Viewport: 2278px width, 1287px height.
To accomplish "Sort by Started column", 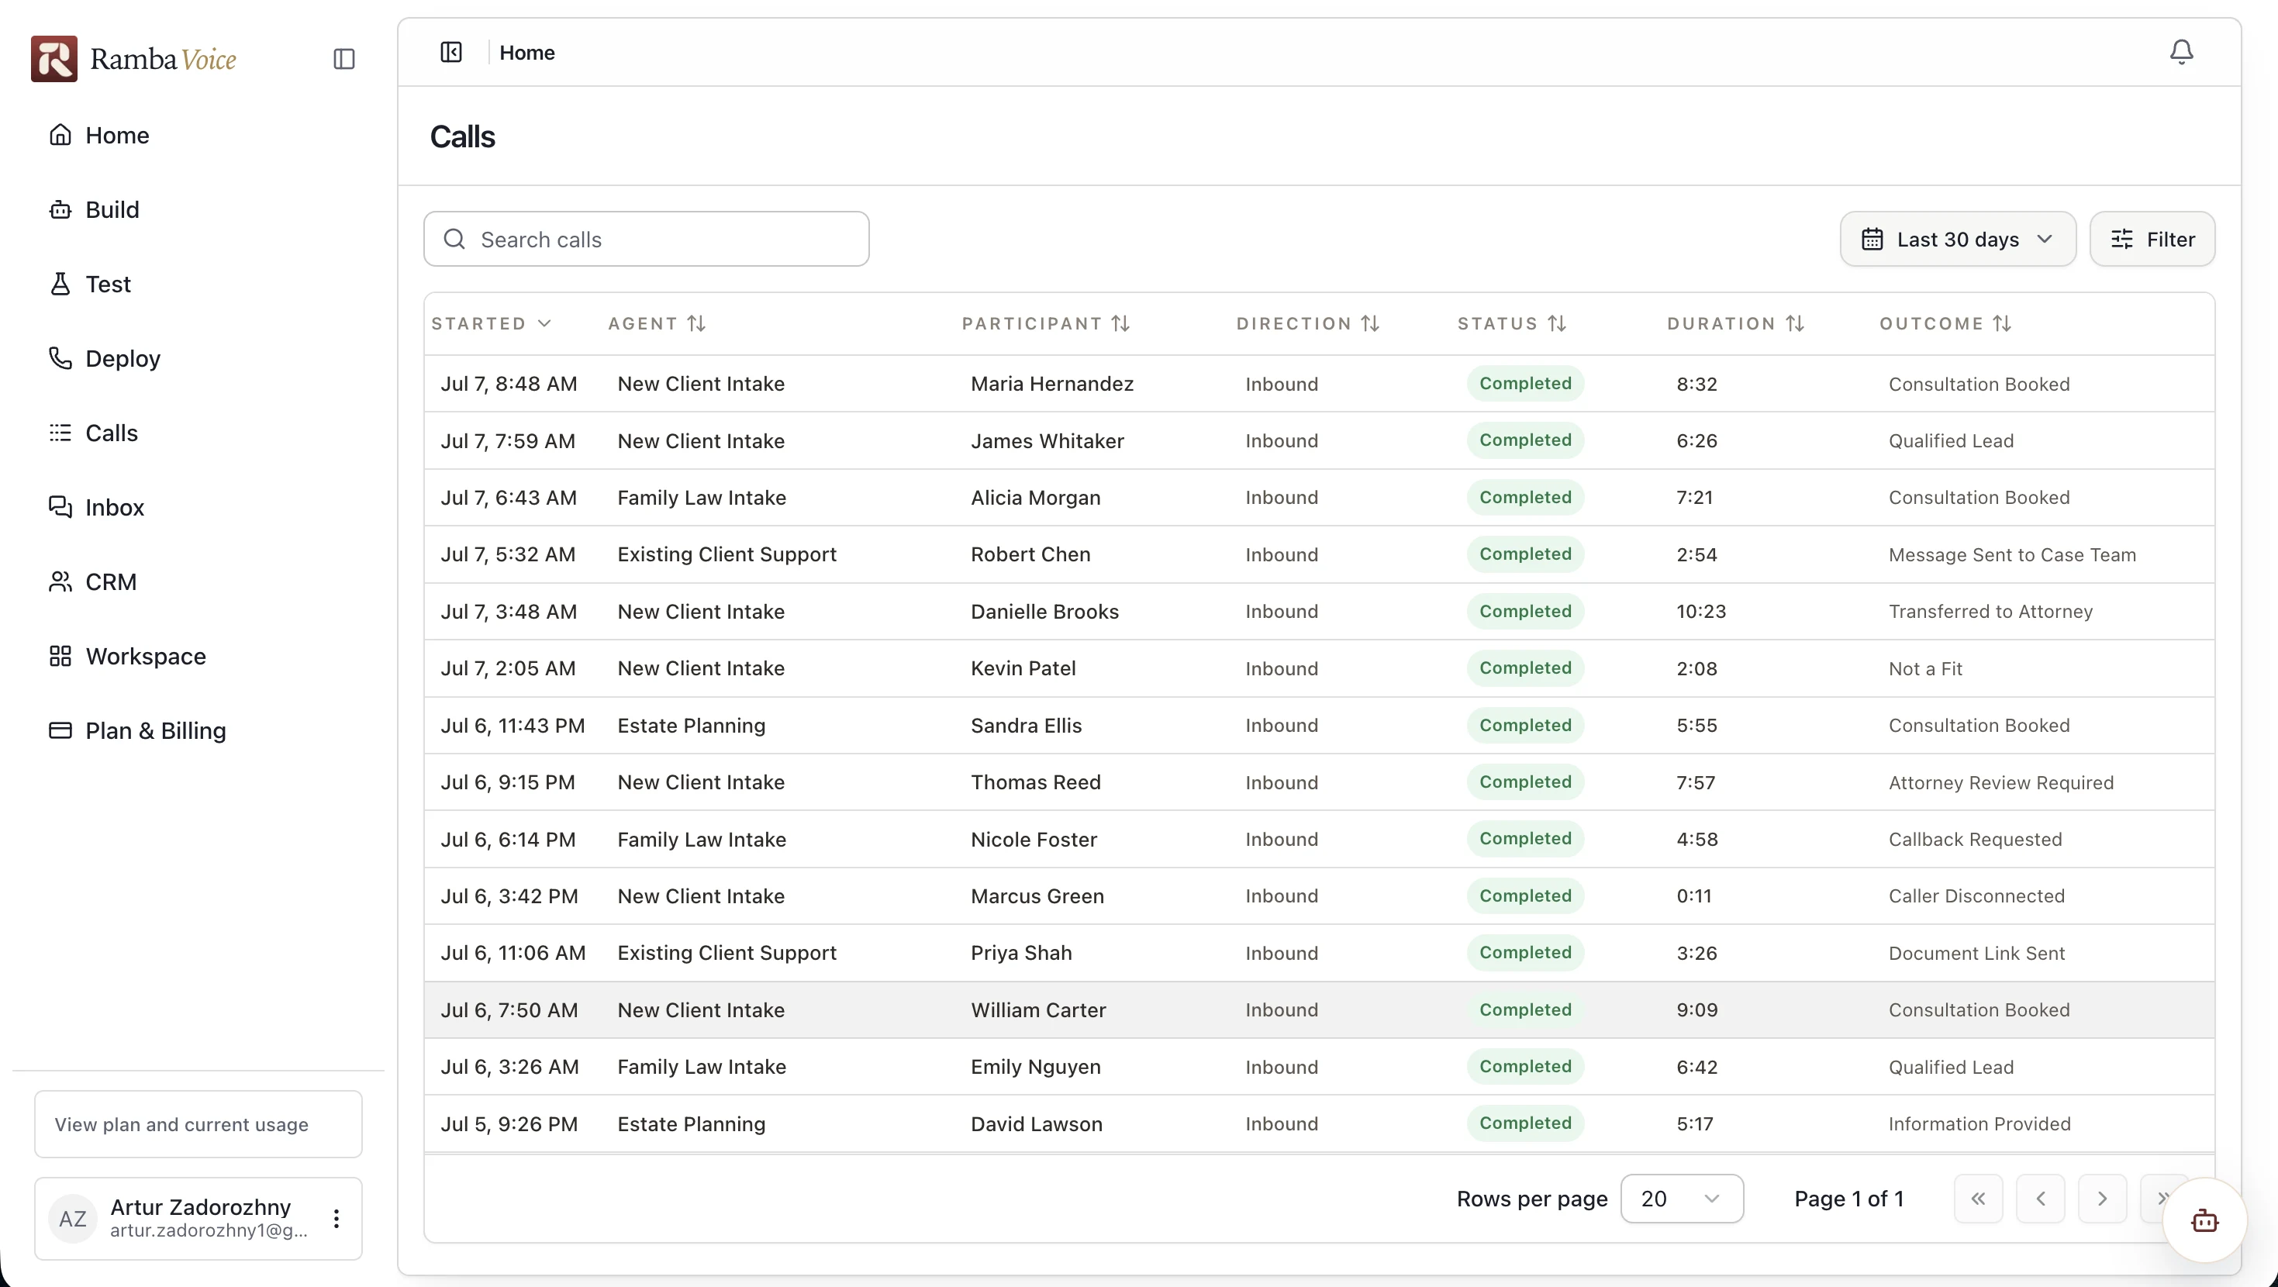I will [x=492, y=324].
